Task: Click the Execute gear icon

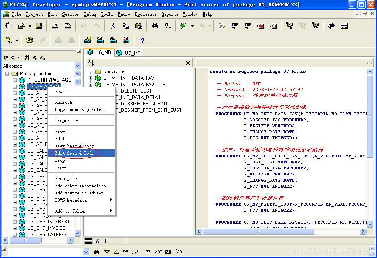Action: 29,40
